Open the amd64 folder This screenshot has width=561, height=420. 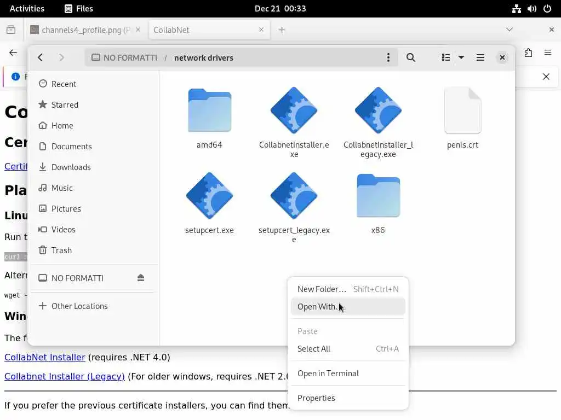(210, 110)
